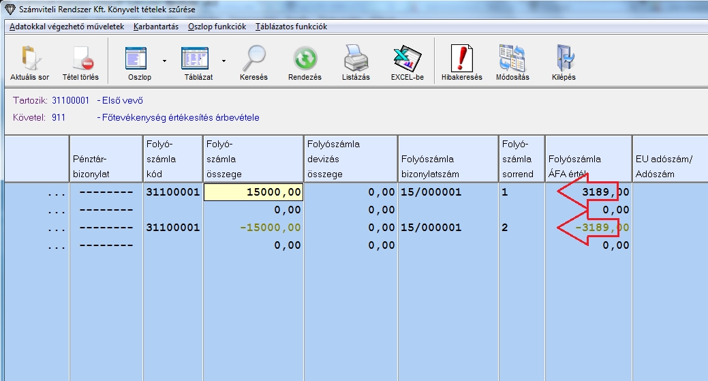Sort records using Rendezés icon
The width and height of the screenshot is (708, 381).
click(305, 62)
